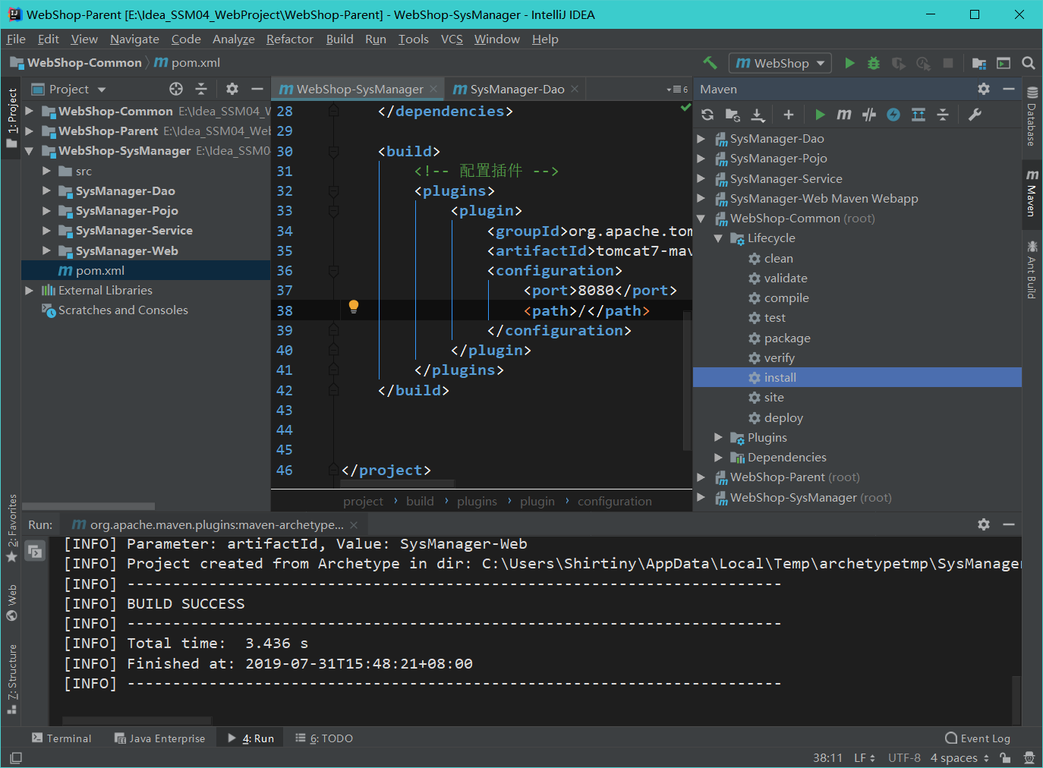The width and height of the screenshot is (1043, 768).
Task: Expand SysManager-Pojo in Maven panel
Action: pos(701,159)
